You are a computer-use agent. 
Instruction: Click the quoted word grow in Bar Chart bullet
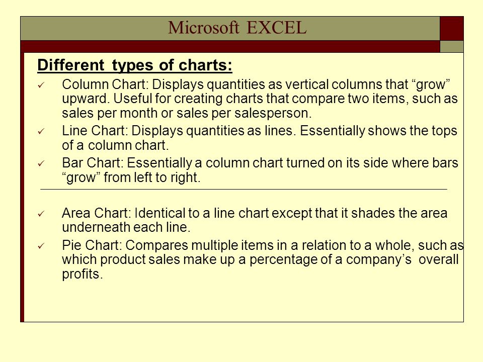pyautogui.click(x=82, y=177)
